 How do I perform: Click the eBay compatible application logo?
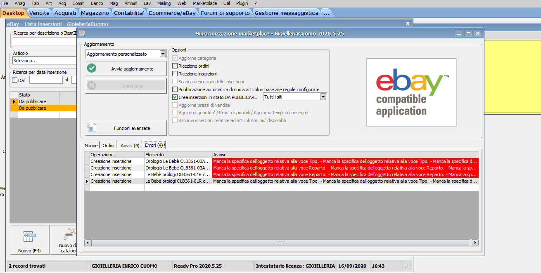coord(411,92)
